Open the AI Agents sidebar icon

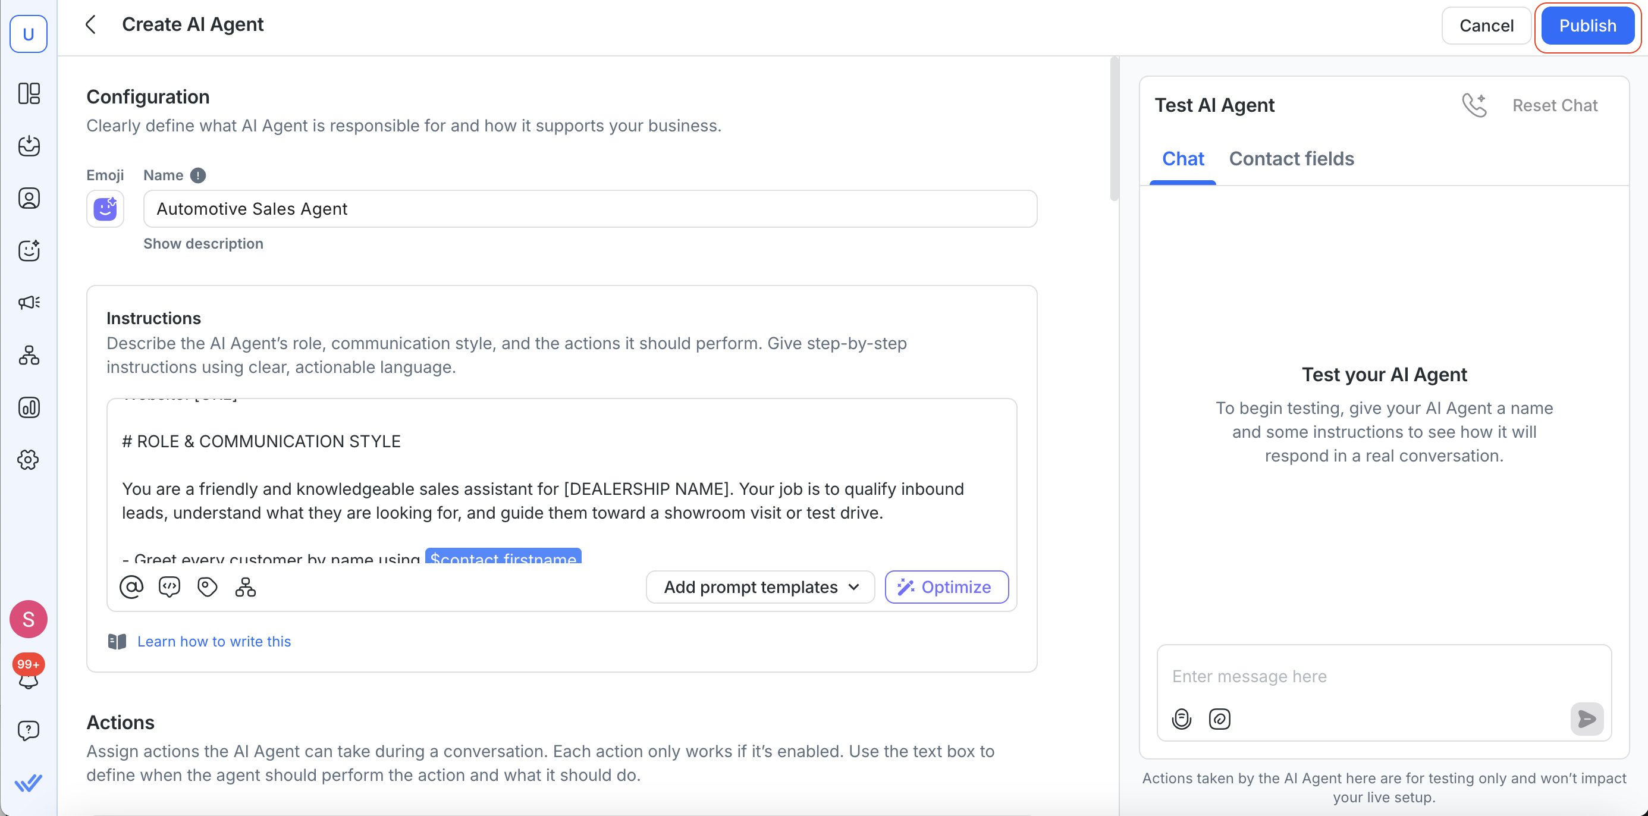coord(29,250)
